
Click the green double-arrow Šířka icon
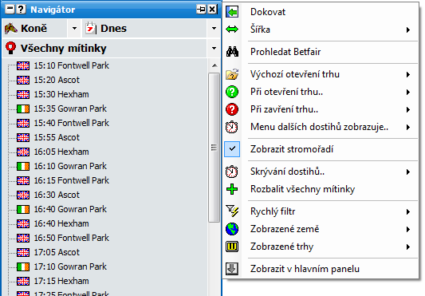(232, 30)
